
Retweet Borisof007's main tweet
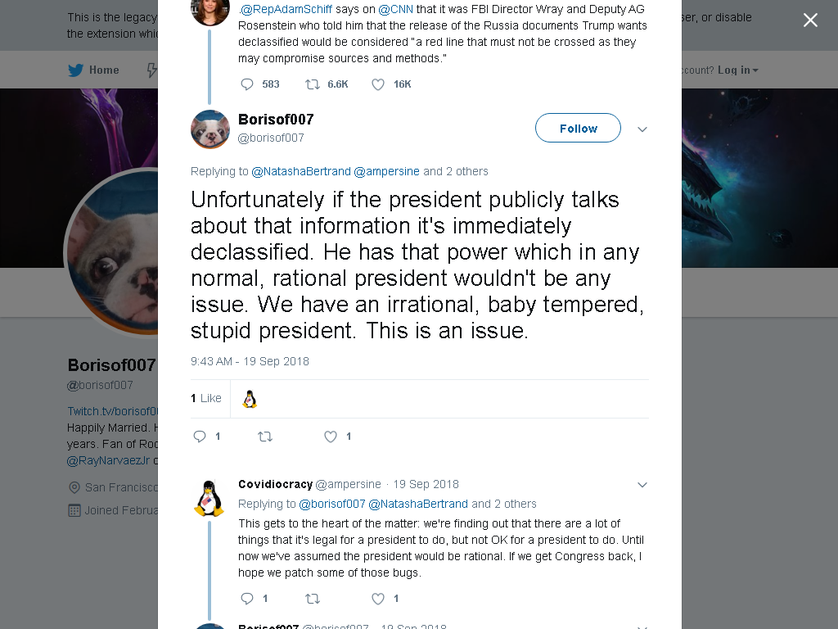coord(265,437)
